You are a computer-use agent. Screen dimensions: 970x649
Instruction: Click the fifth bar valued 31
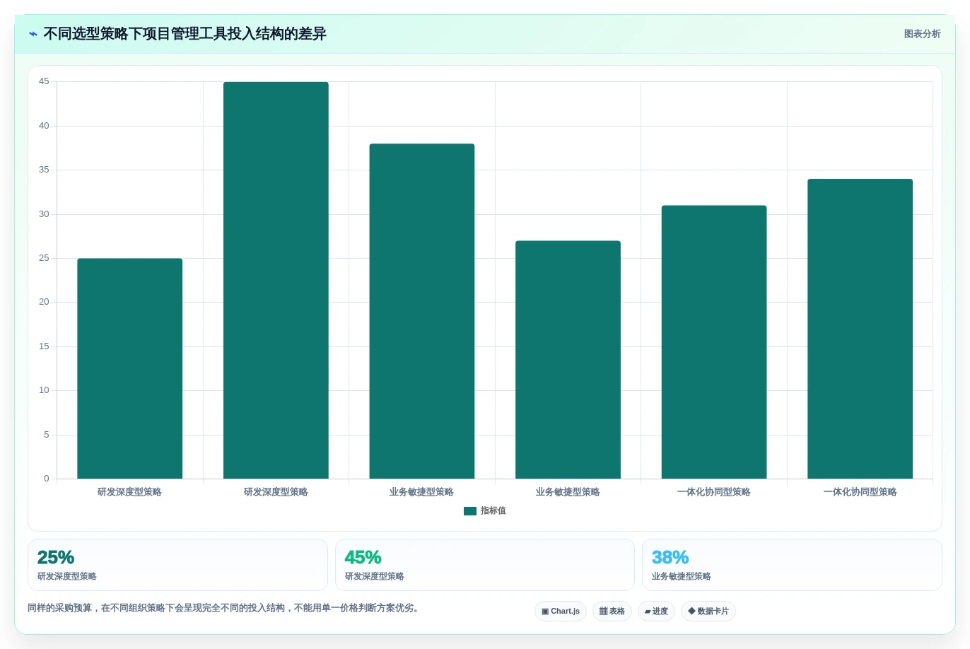tap(714, 342)
